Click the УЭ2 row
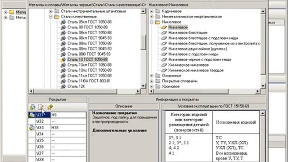The width and height of the screenshot is (288, 162). pyautogui.click(x=57, y=121)
